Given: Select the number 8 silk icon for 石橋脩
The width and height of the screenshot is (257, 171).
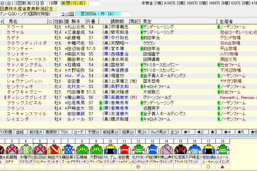Looking at the screenshot, I should coord(82,149).
